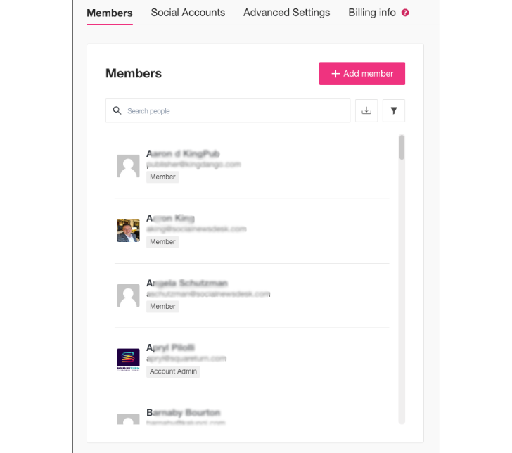The width and height of the screenshot is (512, 453).
Task: Click the first member's Member badge
Action: coord(162,177)
